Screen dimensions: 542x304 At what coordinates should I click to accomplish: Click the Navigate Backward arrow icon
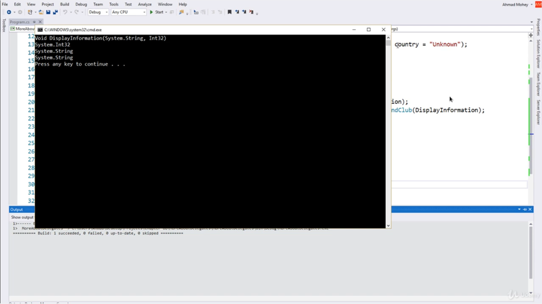pyautogui.click(x=9, y=12)
